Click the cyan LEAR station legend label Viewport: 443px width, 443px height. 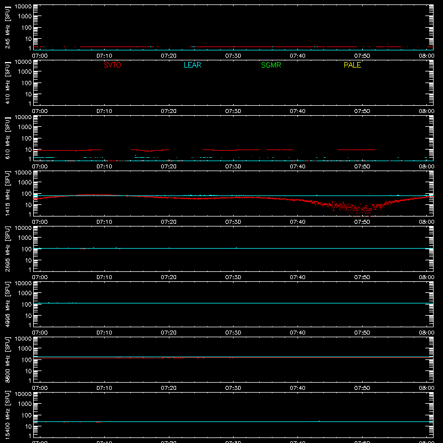192,65
